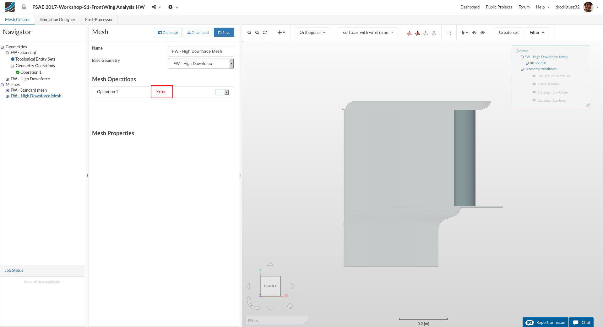
Task: Click the FRONT face of view cube
Action: (270, 286)
